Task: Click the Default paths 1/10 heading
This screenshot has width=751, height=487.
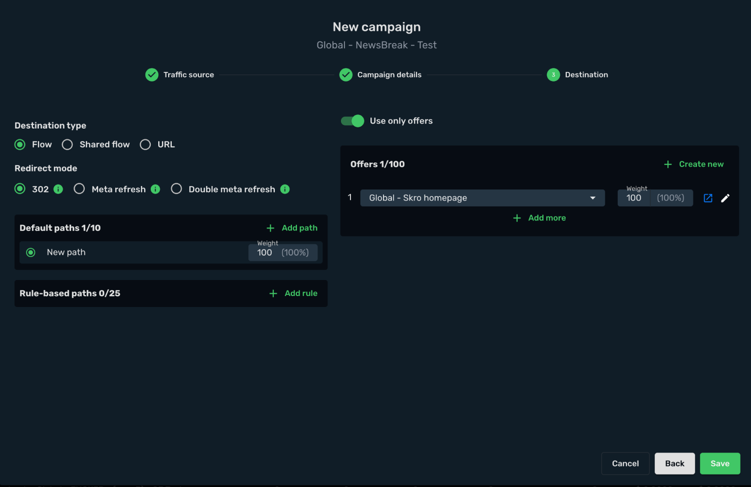Action: [x=60, y=228]
